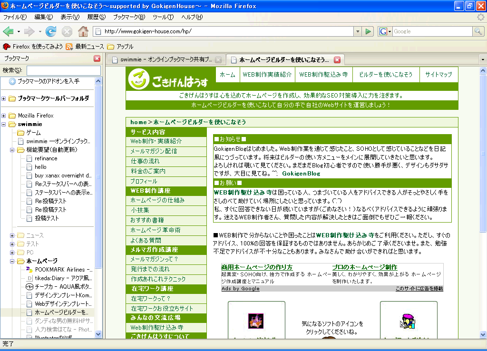Click the page scrollbar up arrow
The width and height of the screenshot is (487, 351).
(483, 70)
